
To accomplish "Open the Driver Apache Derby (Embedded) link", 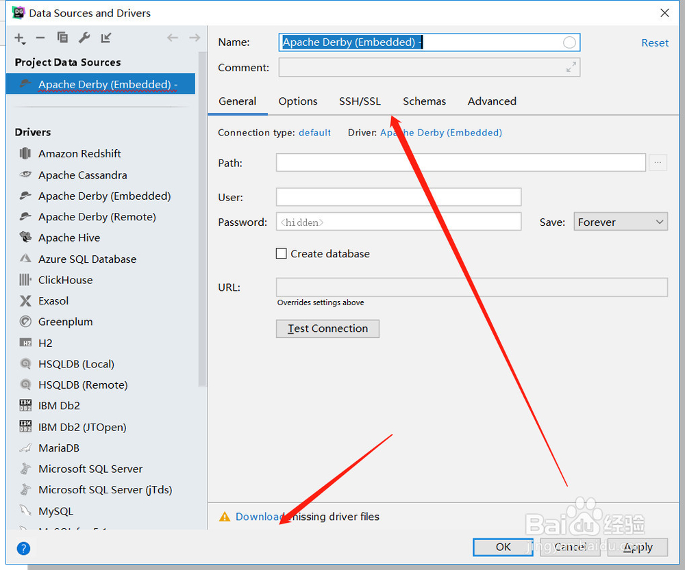I will coord(440,133).
